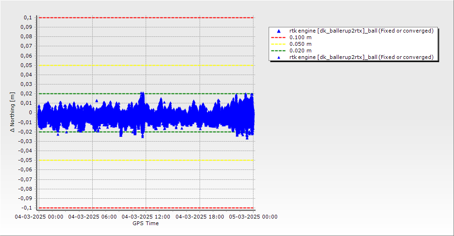Click the '0,02' tick label
The width and height of the screenshot is (454, 236).
coord(26,93)
